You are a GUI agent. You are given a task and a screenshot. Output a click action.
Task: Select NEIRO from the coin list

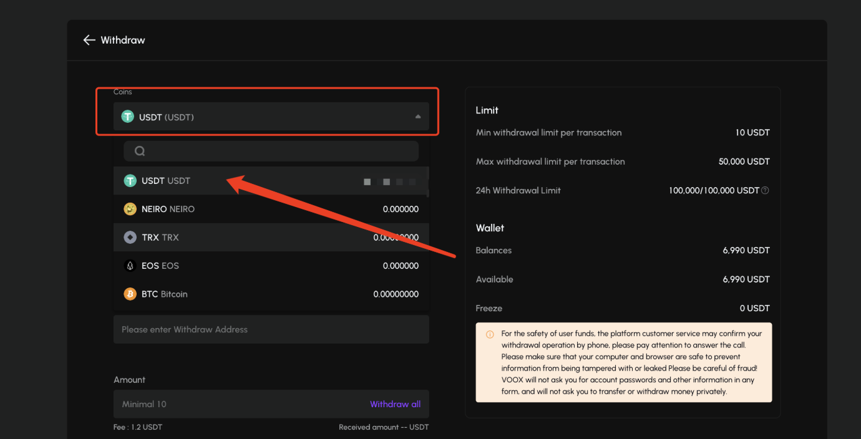coord(271,209)
